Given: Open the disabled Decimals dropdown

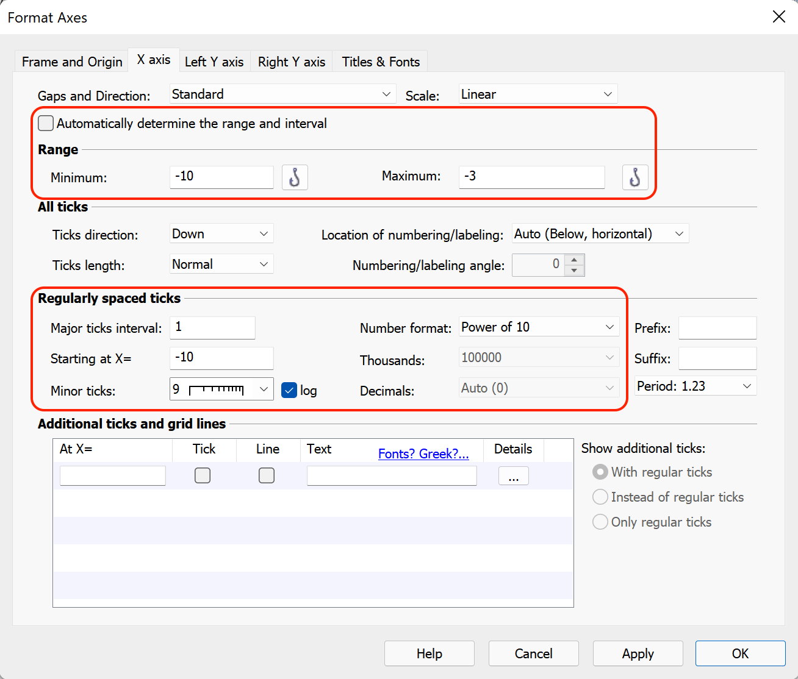Looking at the screenshot, I should (539, 388).
